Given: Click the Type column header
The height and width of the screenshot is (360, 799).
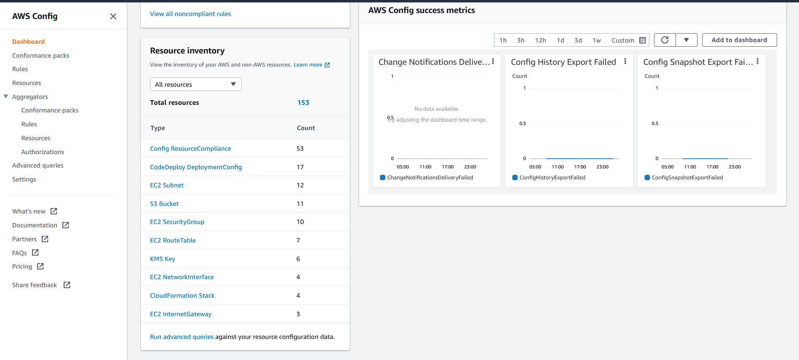Looking at the screenshot, I should pyautogui.click(x=158, y=128).
